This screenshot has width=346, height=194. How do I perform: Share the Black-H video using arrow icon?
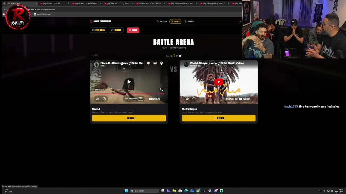98,99
